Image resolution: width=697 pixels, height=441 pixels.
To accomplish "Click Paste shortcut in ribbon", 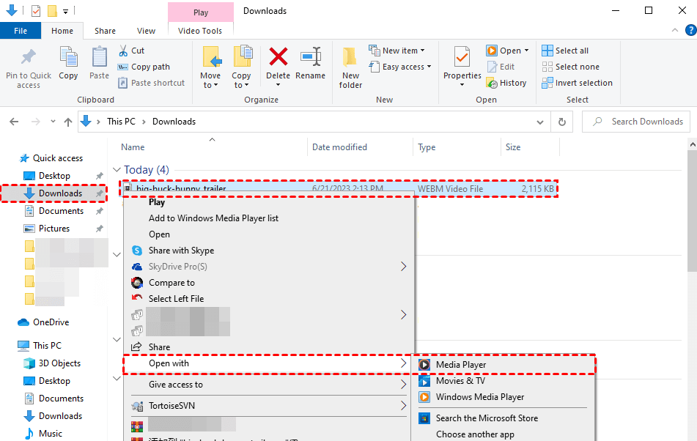I will pos(152,83).
